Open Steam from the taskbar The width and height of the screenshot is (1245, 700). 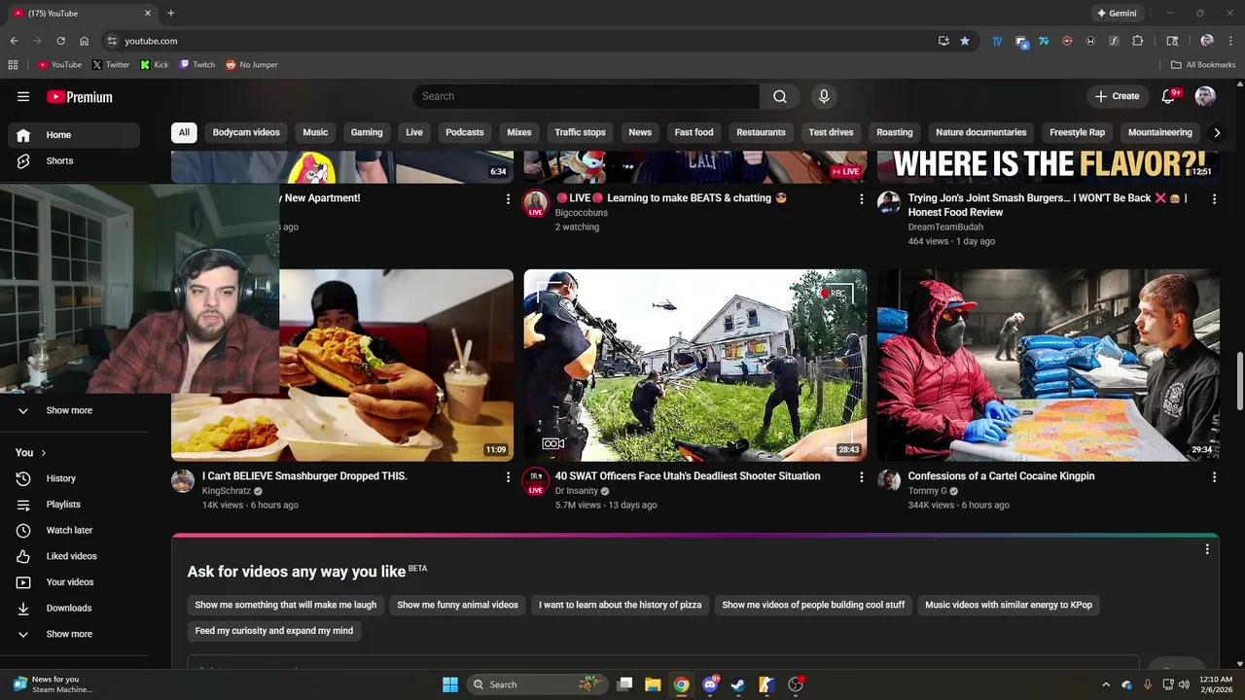click(x=738, y=684)
